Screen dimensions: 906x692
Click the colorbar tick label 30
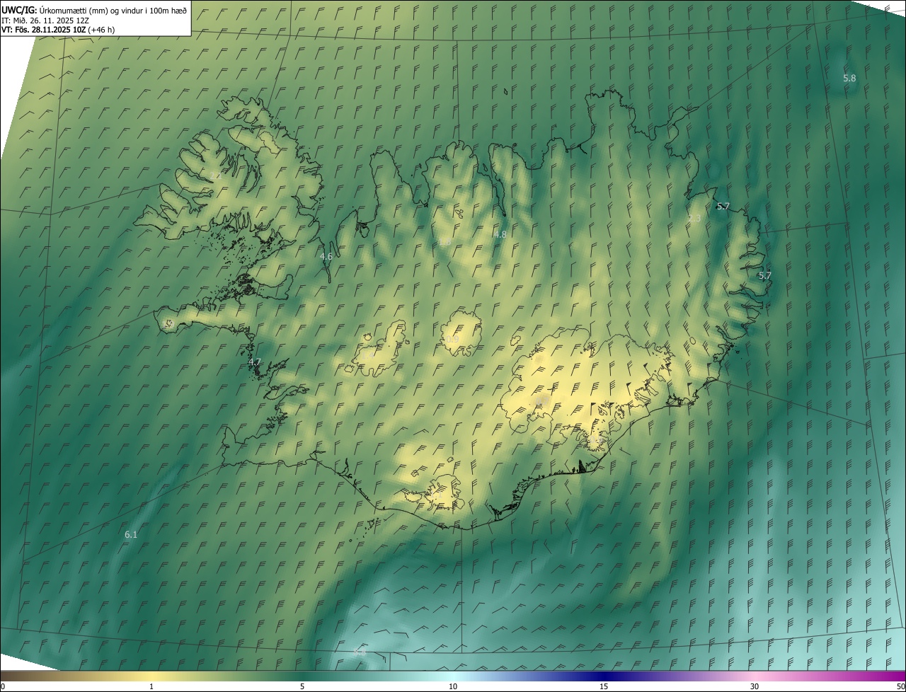(x=755, y=686)
